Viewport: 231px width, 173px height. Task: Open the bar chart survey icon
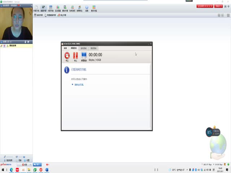point(58,8)
